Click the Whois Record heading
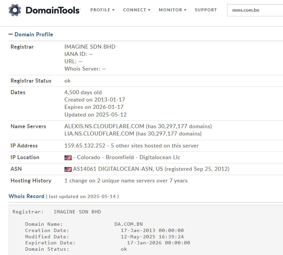283x255 pixels. [x=26, y=196]
